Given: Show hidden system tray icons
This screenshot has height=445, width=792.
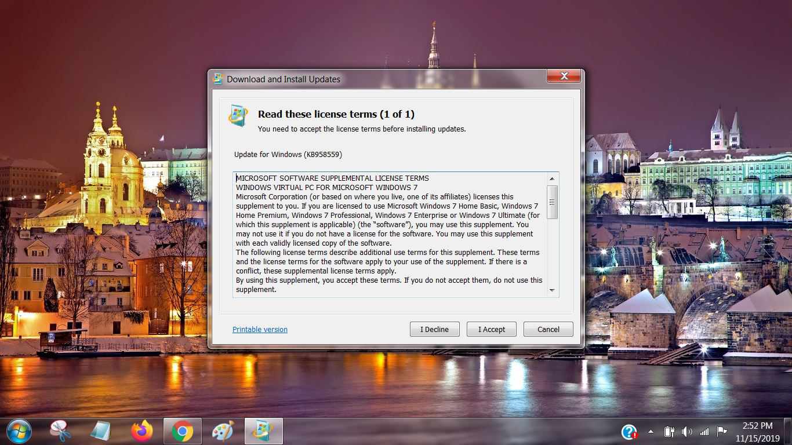Looking at the screenshot, I should point(651,432).
